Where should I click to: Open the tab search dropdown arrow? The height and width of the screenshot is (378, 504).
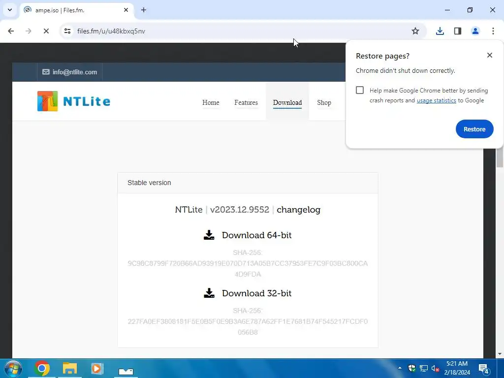click(x=10, y=10)
